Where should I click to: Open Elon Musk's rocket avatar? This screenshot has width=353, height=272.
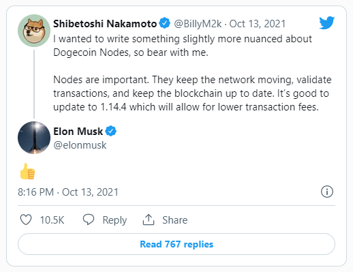(x=34, y=138)
